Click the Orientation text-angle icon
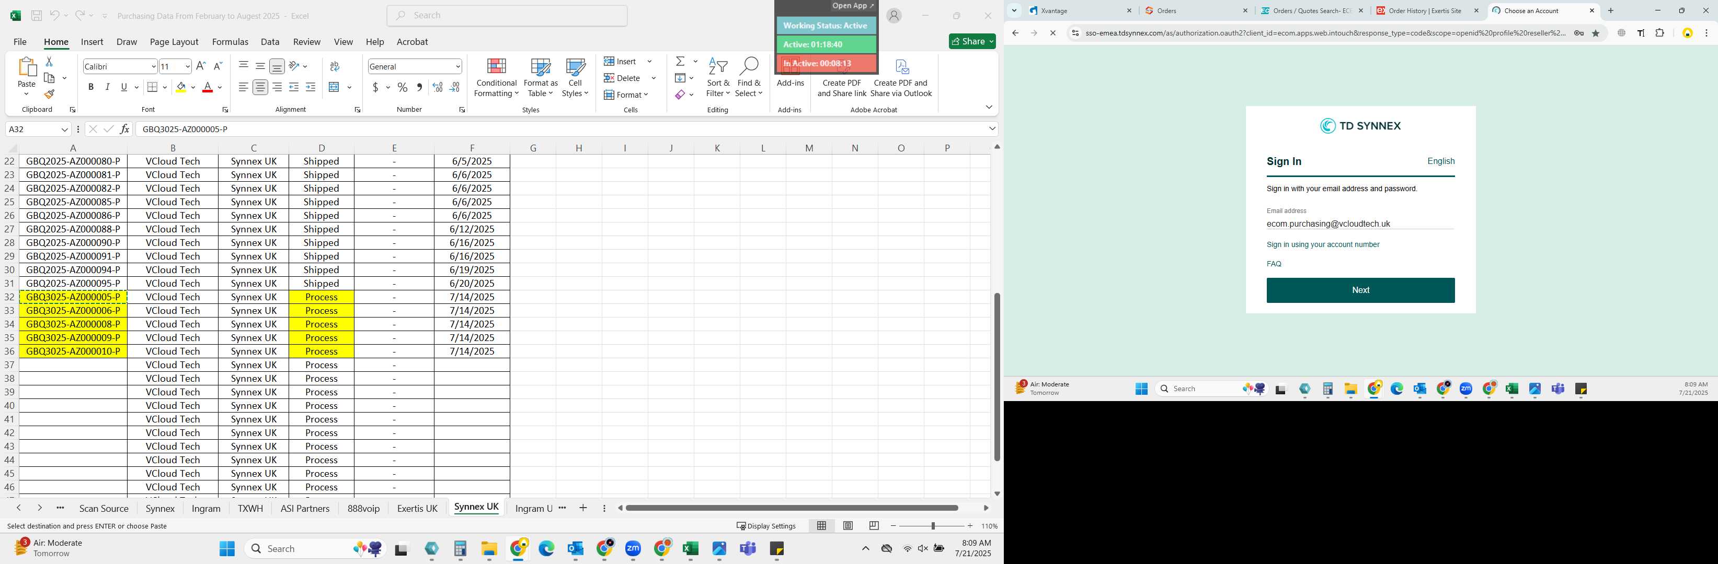This screenshot has height=564, width=1718. point(293,66)
